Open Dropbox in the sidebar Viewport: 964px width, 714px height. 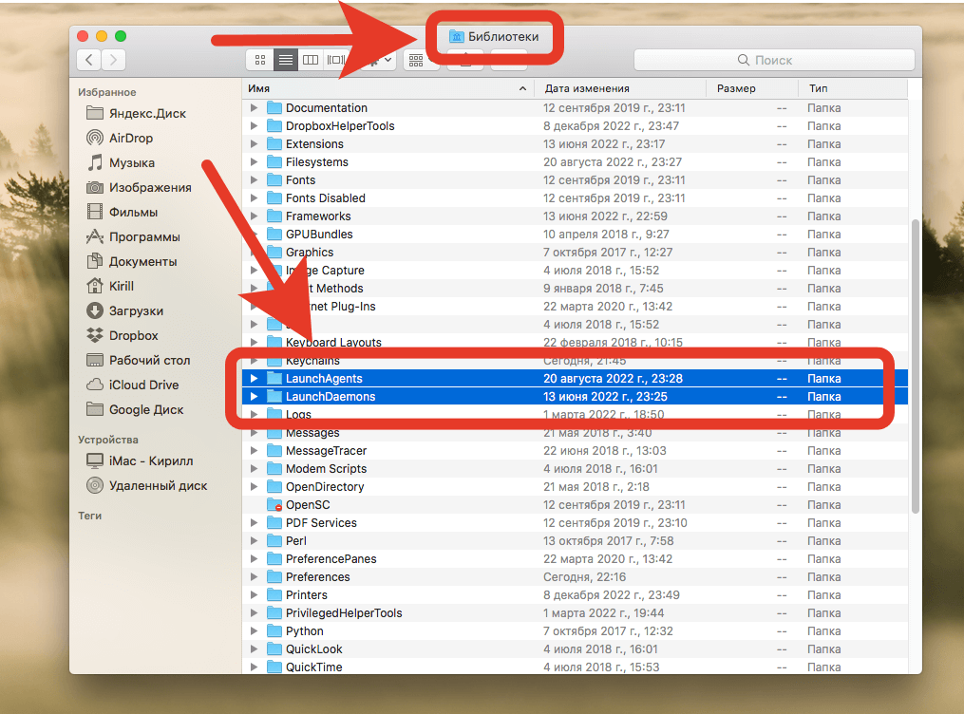(x=133, y=335)
